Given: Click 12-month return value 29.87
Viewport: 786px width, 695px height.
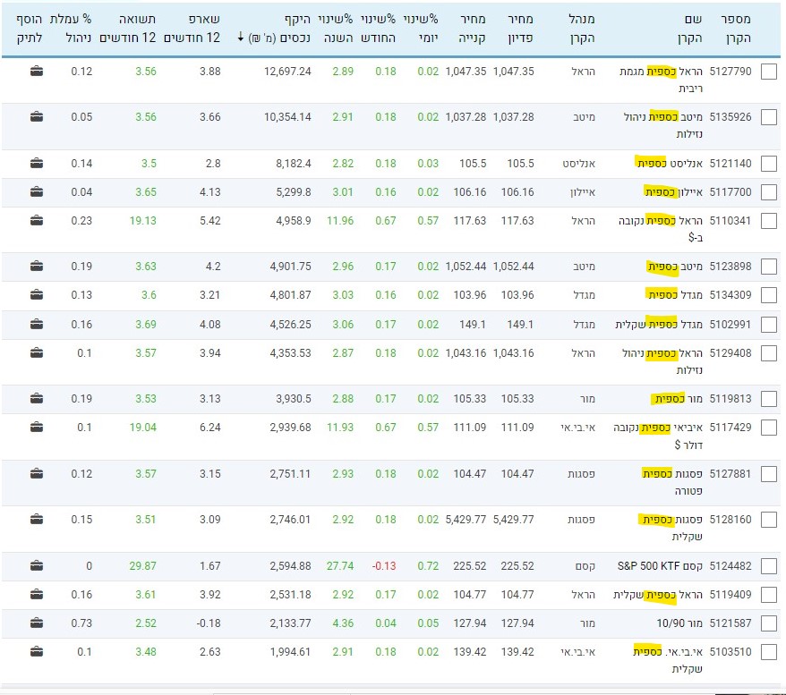Looking at the screenshot, I should coord(143,566).
